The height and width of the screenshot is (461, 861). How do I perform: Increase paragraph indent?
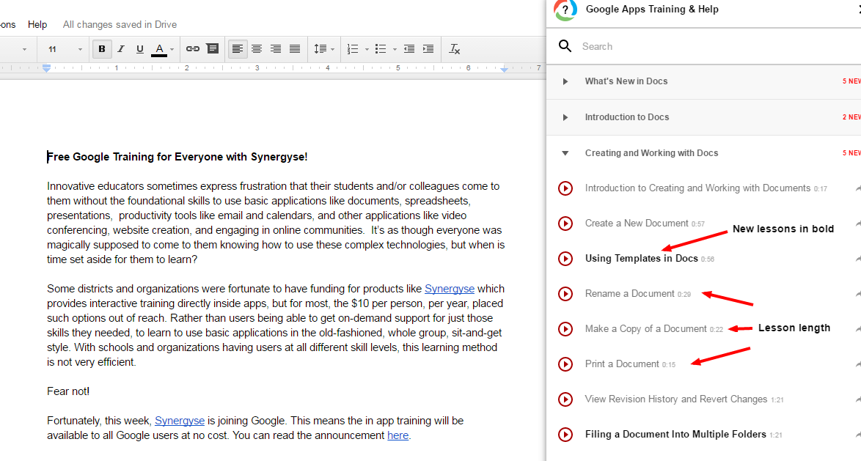tap(428, 49)
